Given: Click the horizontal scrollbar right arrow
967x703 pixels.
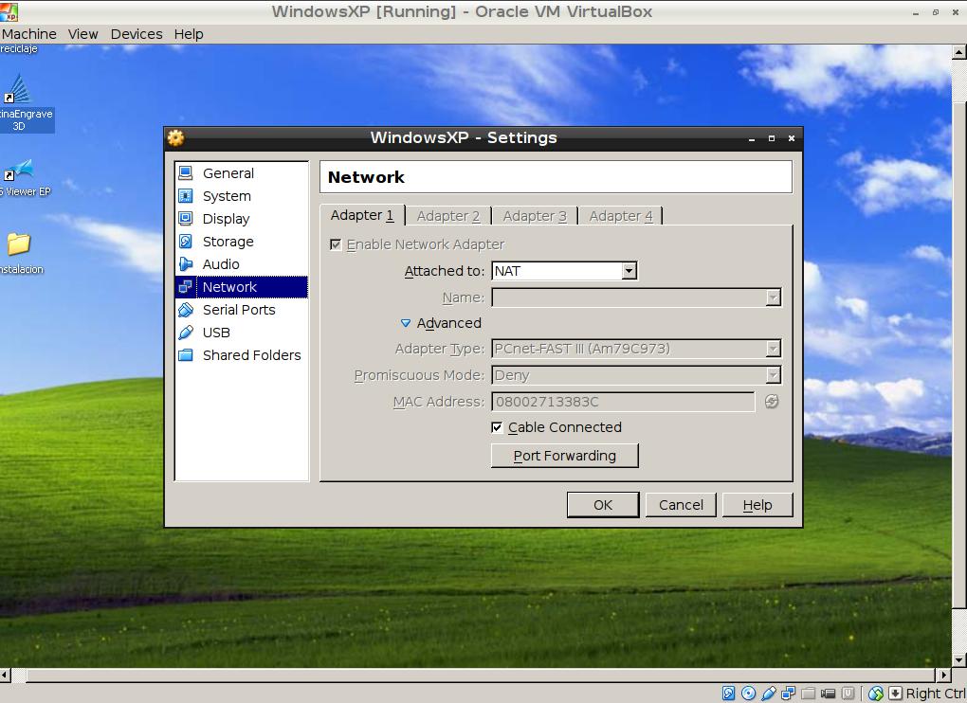Looking at the screenshot, I should click(x=943, y=675).
